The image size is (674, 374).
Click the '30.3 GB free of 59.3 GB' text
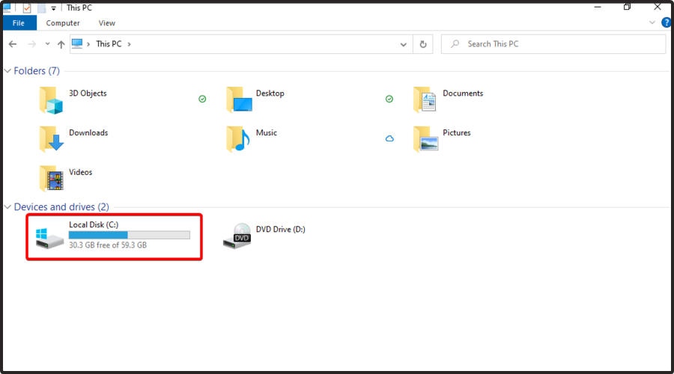[x=108, y=245]
